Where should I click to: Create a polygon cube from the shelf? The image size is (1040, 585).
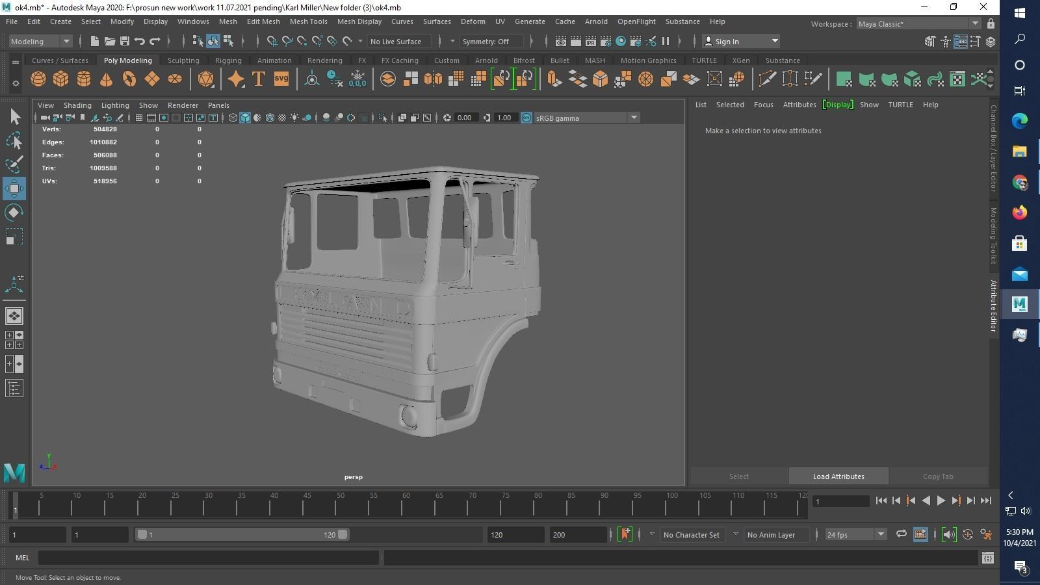coord(61,79)
